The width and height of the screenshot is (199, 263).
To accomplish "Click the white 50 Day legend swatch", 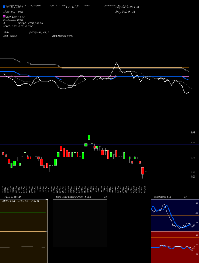I will (4, 12).
